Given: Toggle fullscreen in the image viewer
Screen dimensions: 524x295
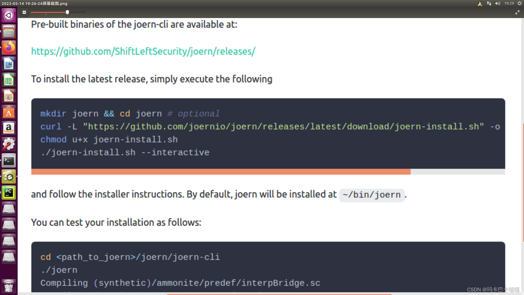Looking at the screenshot, I should [517, 12].
